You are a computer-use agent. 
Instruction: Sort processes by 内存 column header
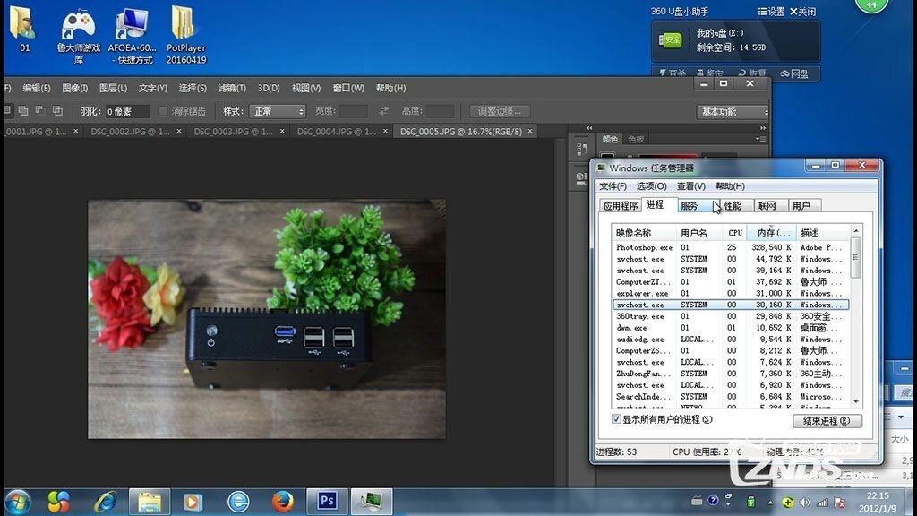(x=771, y=233)
